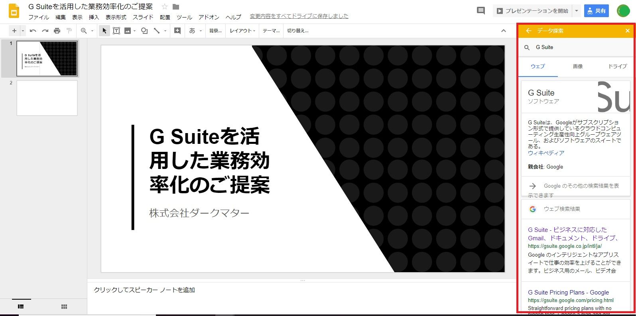Expand the new slide dropdown arrow

(x=23, y=31)
